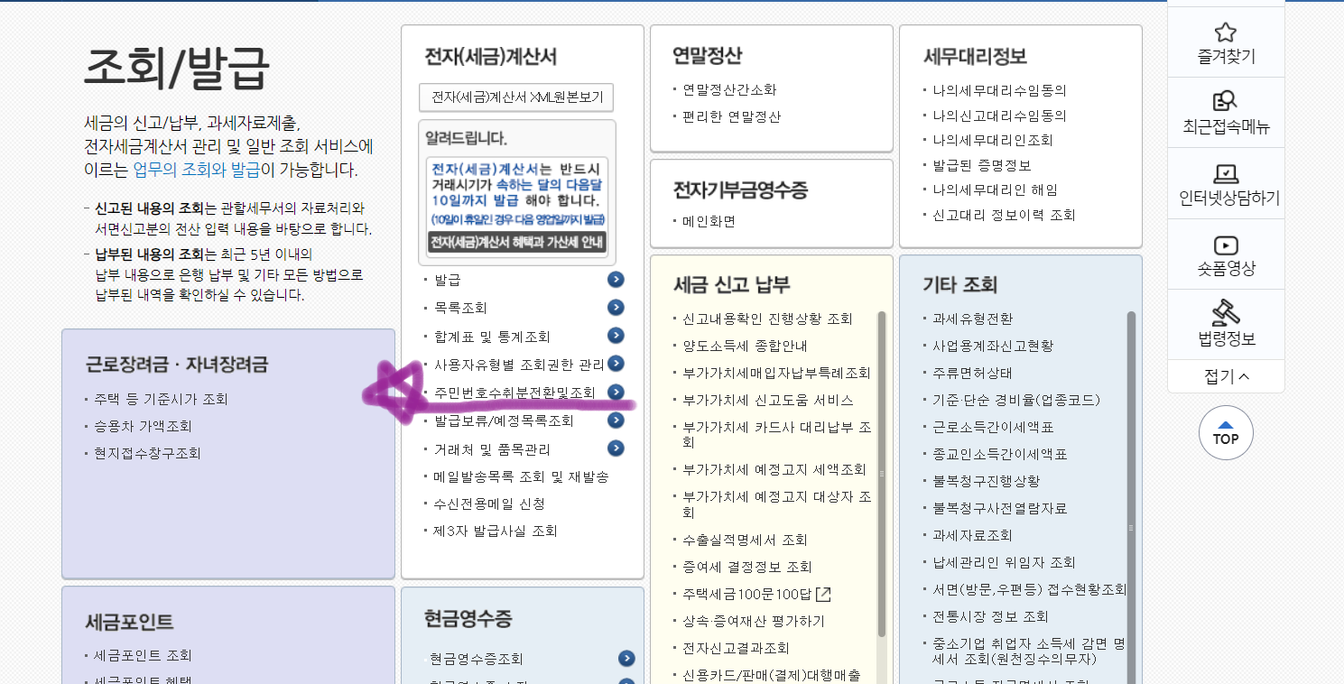The width and height of the screenshot is (1344, 684).
Task: Open 목록조회 link
Action: coord(460,309)
